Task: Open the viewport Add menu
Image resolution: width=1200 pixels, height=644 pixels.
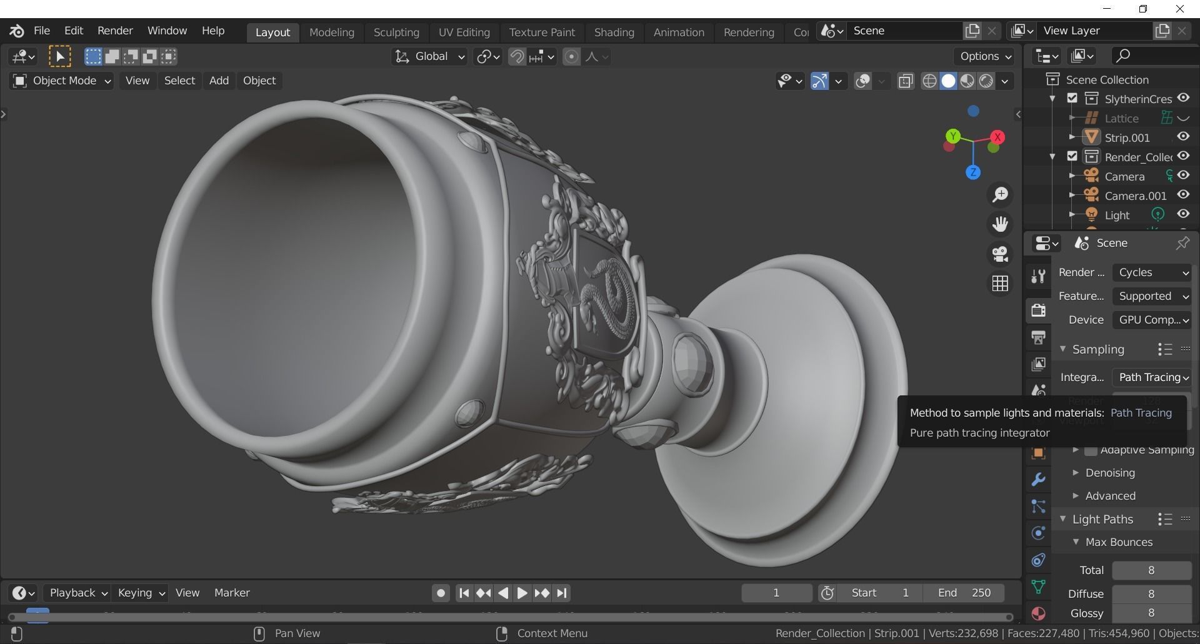Action: click(219, 81)
